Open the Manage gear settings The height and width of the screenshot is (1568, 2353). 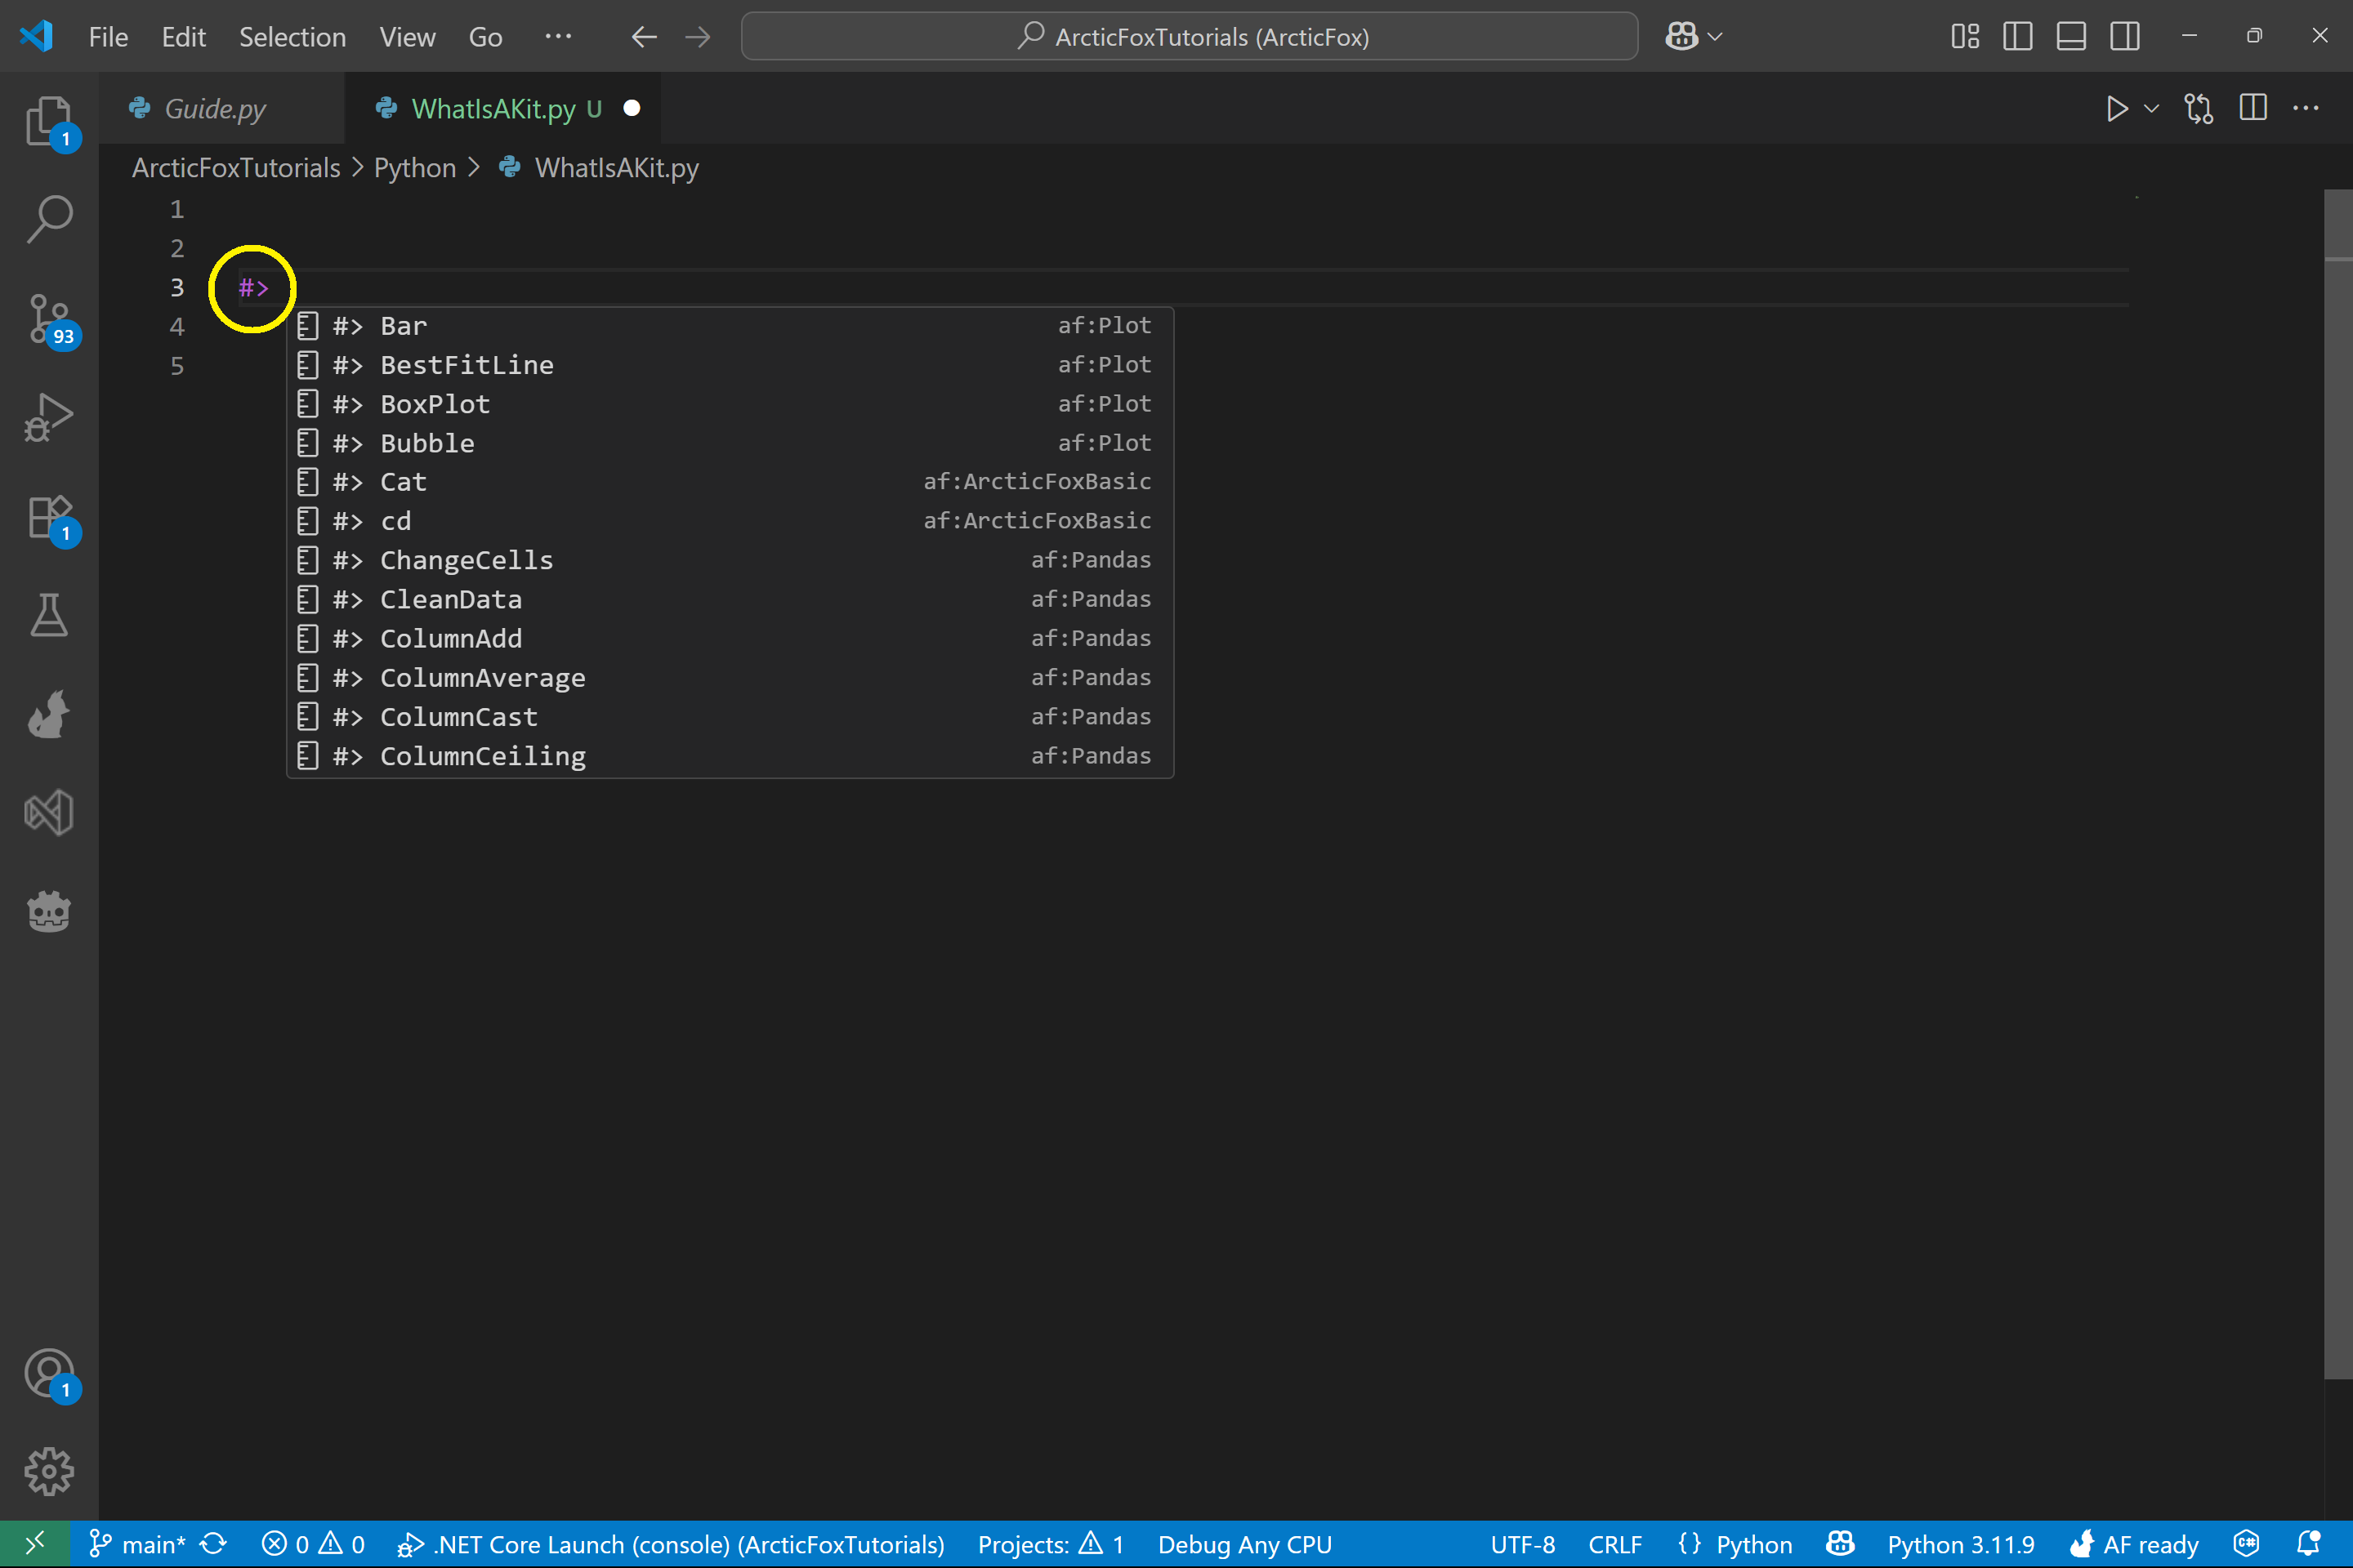[49, 1471]
